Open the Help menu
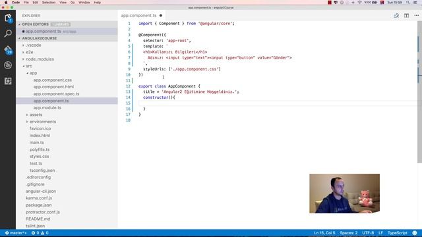422x237 pixels. [x=97, y=3]
